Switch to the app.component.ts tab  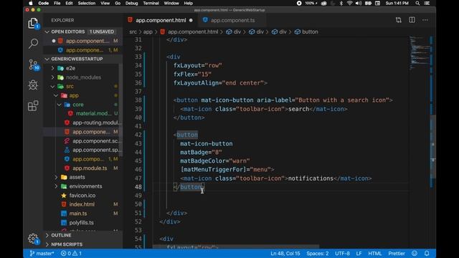point(232,21)
